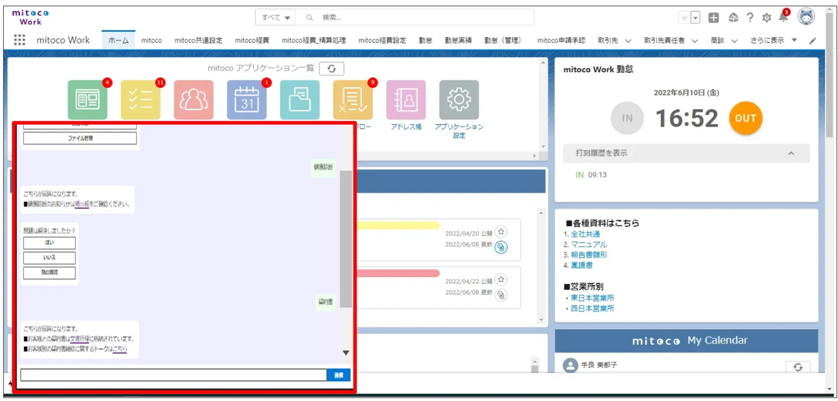Click the search magnifier icon
The height and width of the screenshot is (401, 838).
tap(310, 18)
